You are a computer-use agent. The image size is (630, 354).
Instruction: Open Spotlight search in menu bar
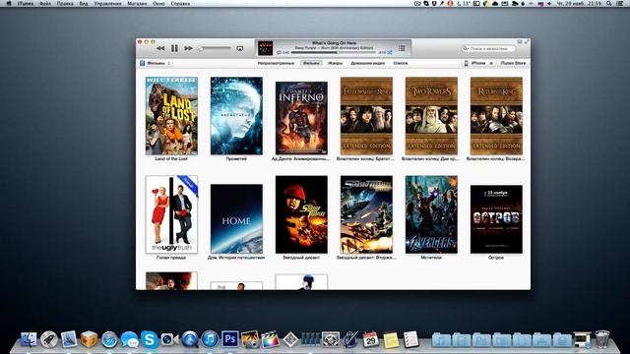[x=609, y=3]
